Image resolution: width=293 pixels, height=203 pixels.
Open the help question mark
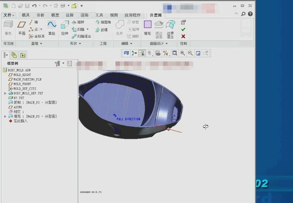coord(250,14)
